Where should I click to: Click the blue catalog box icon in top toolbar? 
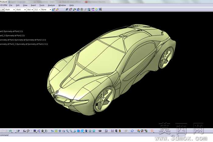89,9
